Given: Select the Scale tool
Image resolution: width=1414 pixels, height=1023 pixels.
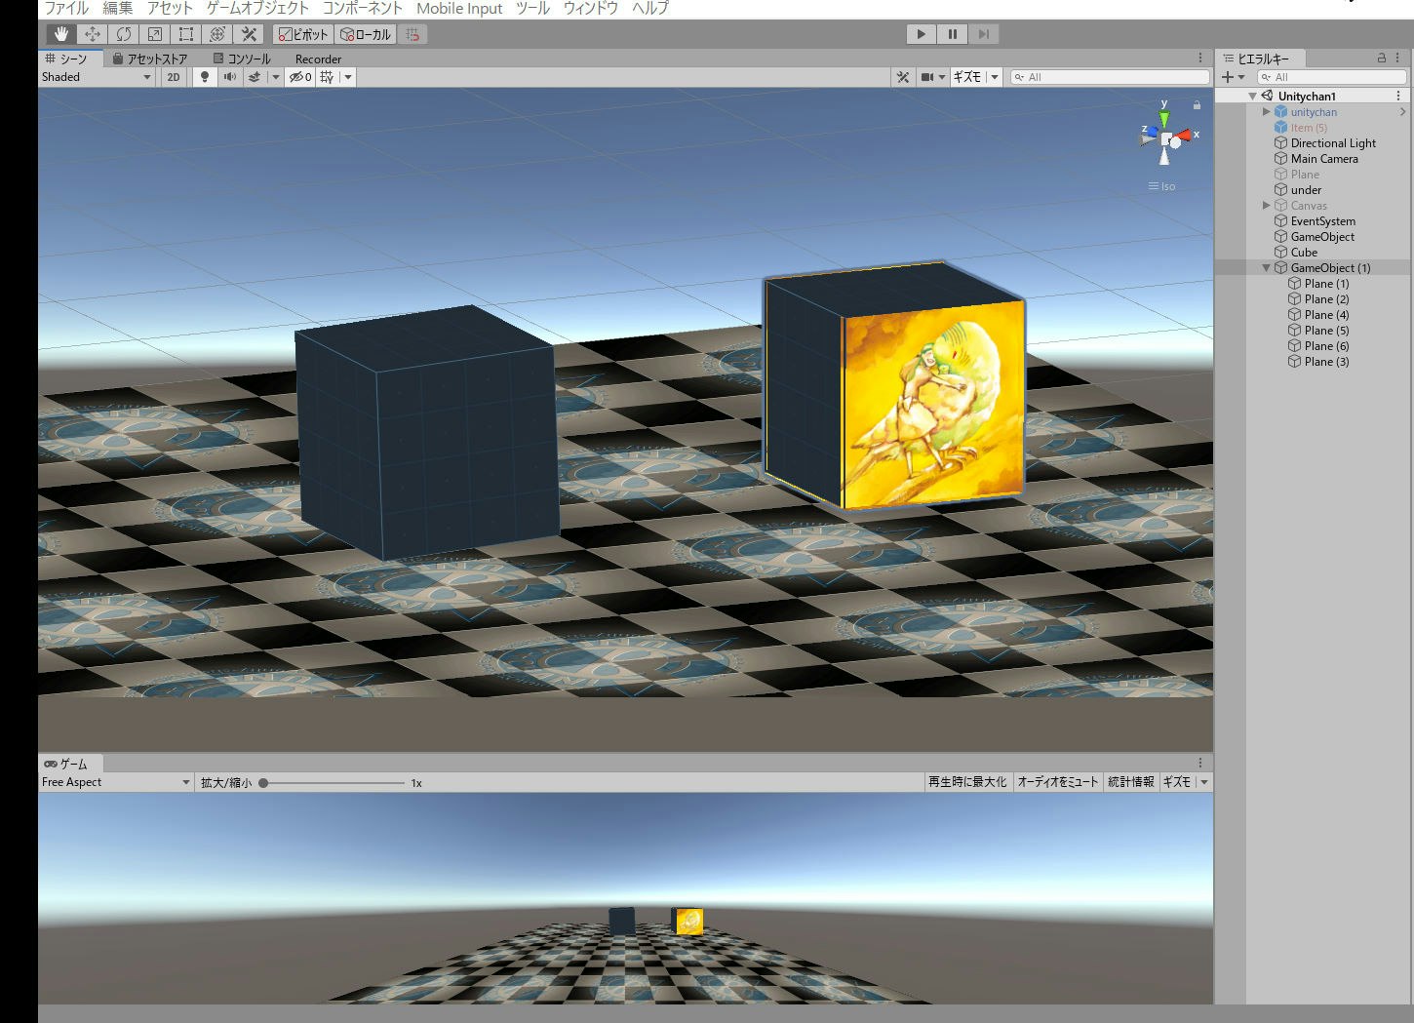Looking at the screenshot, I should 155,34.
